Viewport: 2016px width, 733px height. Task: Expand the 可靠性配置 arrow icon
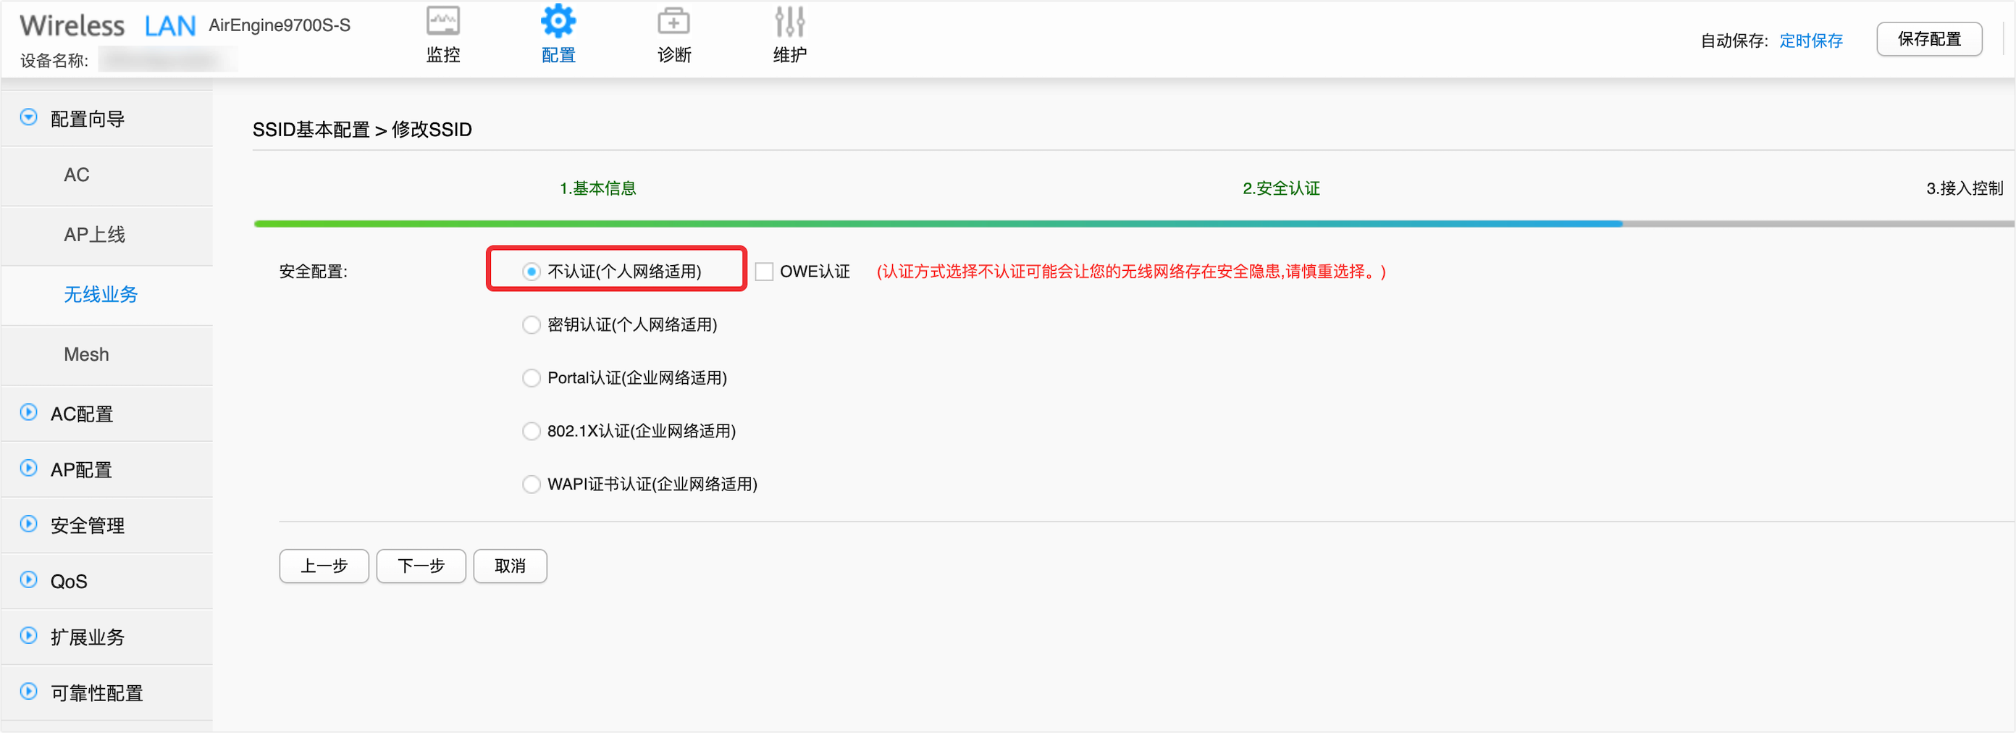[28, 692]
